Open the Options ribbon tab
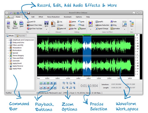Screen dimensions: 148x113 coord(79,17)
